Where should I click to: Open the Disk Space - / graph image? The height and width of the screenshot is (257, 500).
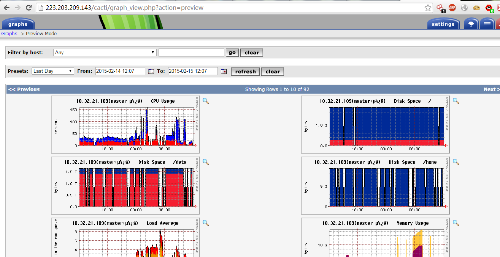(x=375, y=124)
